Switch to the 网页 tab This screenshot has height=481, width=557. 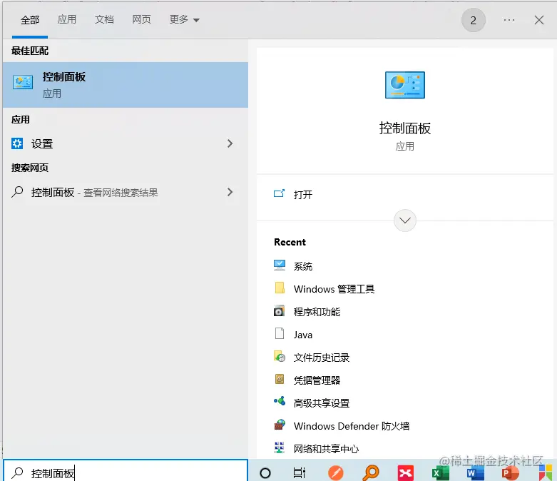(141, 19)
